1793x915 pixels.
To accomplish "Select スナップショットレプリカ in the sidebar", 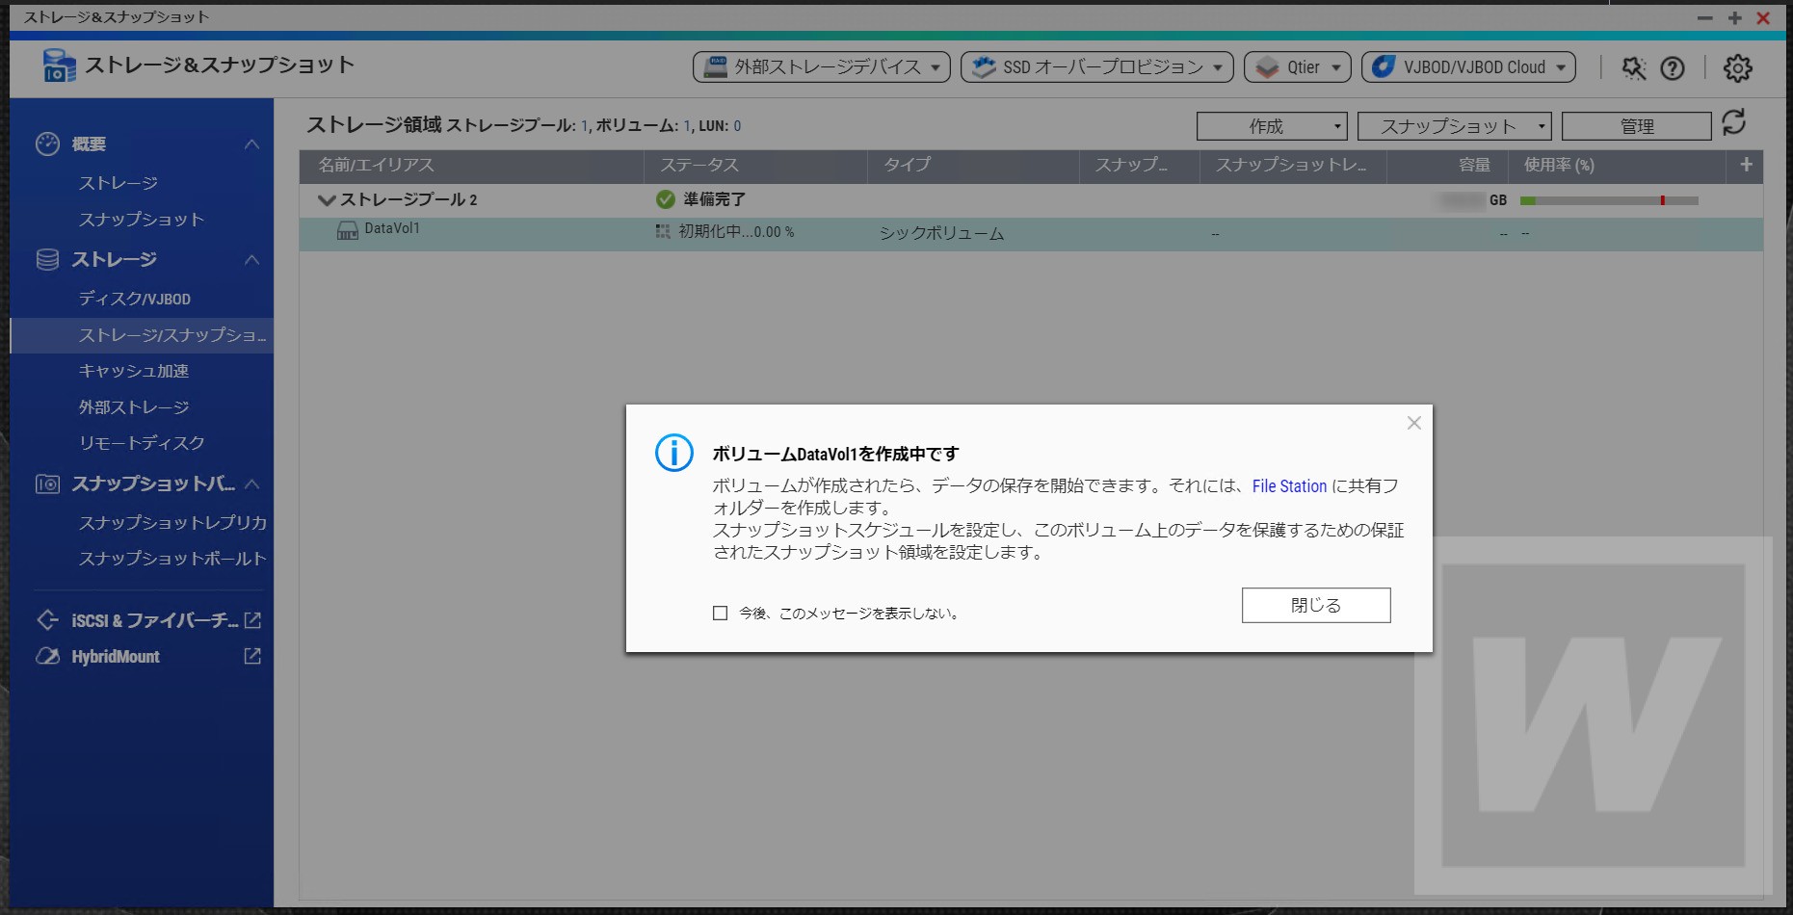I will (172, 522).
